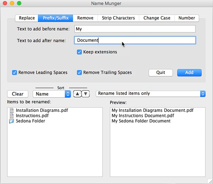Click the blue Add button

189,73
